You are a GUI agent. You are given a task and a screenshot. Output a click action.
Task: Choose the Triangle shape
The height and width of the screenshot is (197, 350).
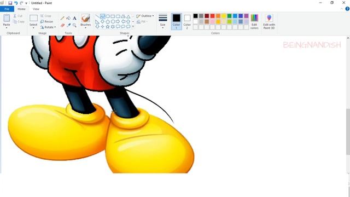(x=129, y=16)
